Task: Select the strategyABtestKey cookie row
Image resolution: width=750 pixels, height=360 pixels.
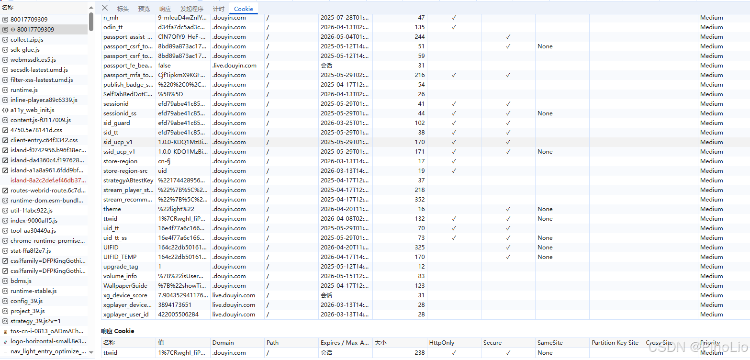Action: [x=425, y=180]
